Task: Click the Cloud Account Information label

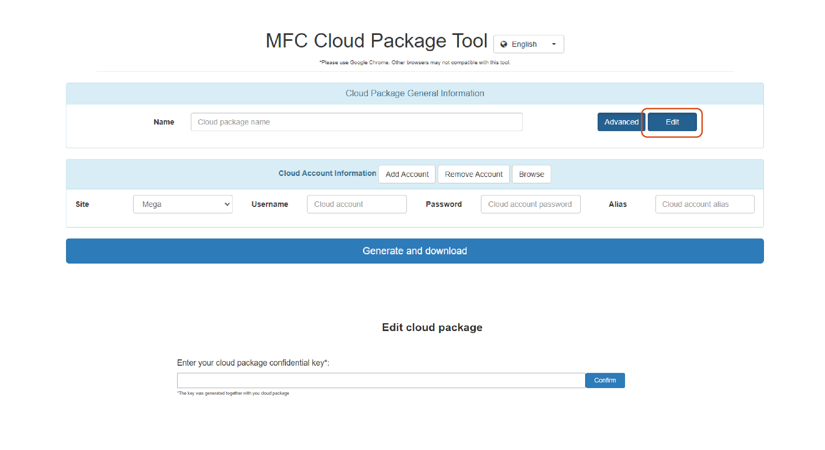Action: tap(327, 173)
